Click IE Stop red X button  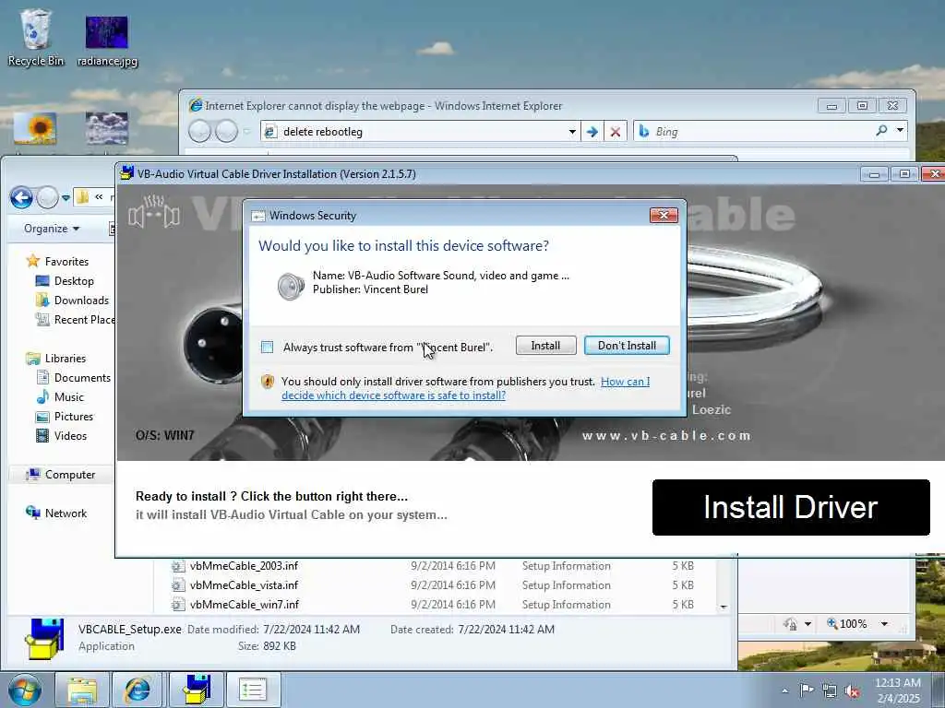[616, 131]
